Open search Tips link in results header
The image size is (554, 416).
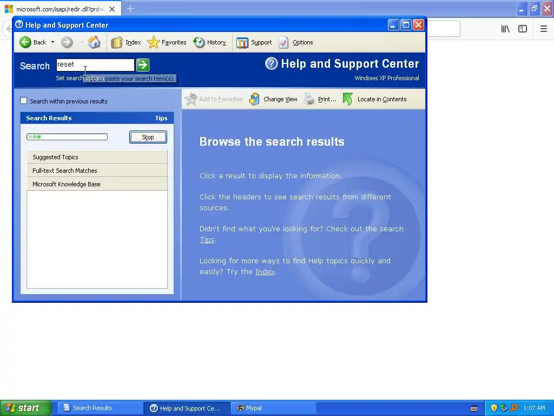tap(161, 118)
